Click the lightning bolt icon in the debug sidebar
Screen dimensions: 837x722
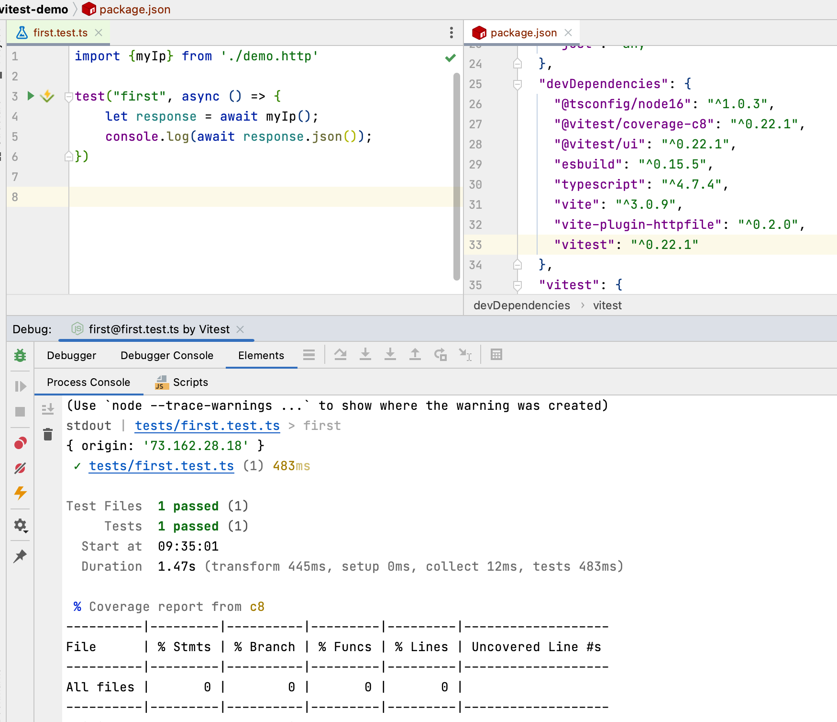click(20, 493)
